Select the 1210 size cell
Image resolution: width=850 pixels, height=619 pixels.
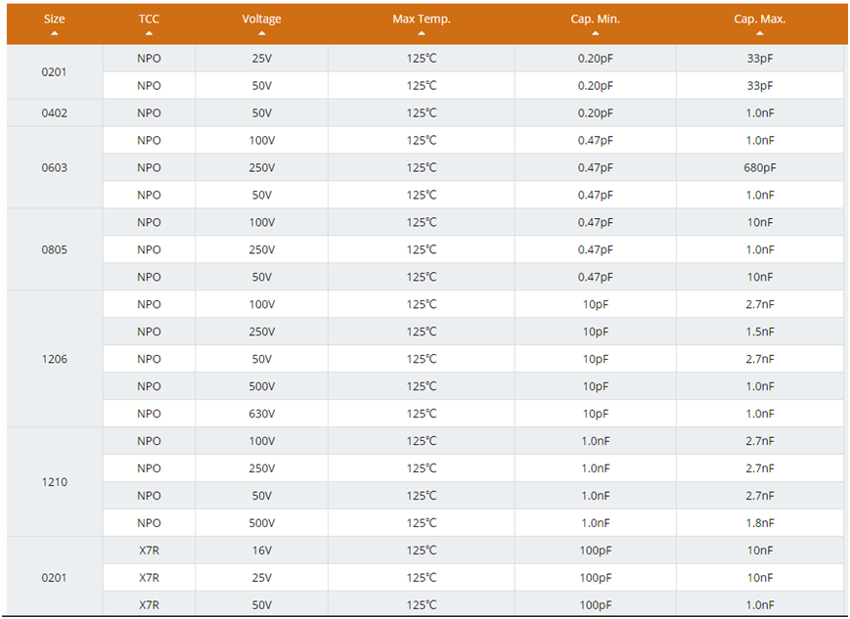click(x=54, y=482)
